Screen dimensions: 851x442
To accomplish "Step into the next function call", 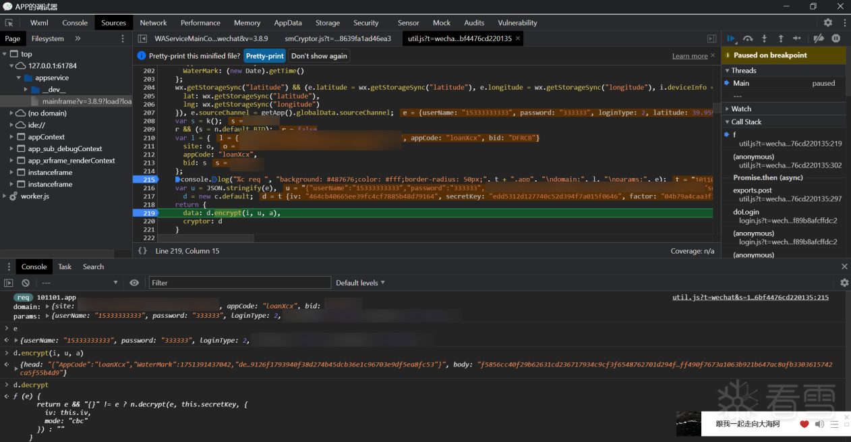I will pyautogui.click(x=764, y=38).
